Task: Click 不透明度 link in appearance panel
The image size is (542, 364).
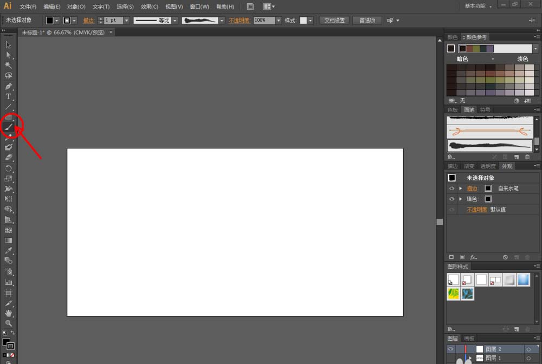Action: [476, 210]
